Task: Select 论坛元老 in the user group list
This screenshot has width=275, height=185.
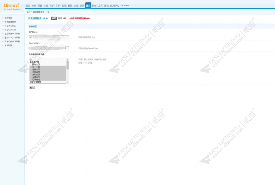Action: tap(47, 80)
